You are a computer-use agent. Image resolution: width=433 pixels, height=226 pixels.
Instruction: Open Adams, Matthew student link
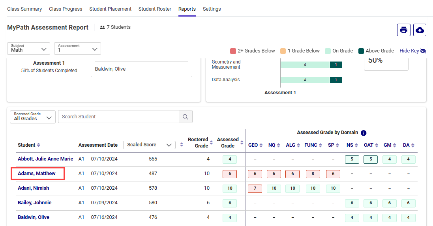(x=37, y=174)
